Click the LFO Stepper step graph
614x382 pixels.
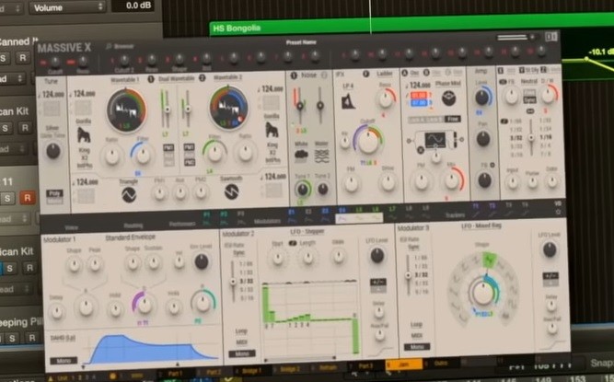[309, 304]
